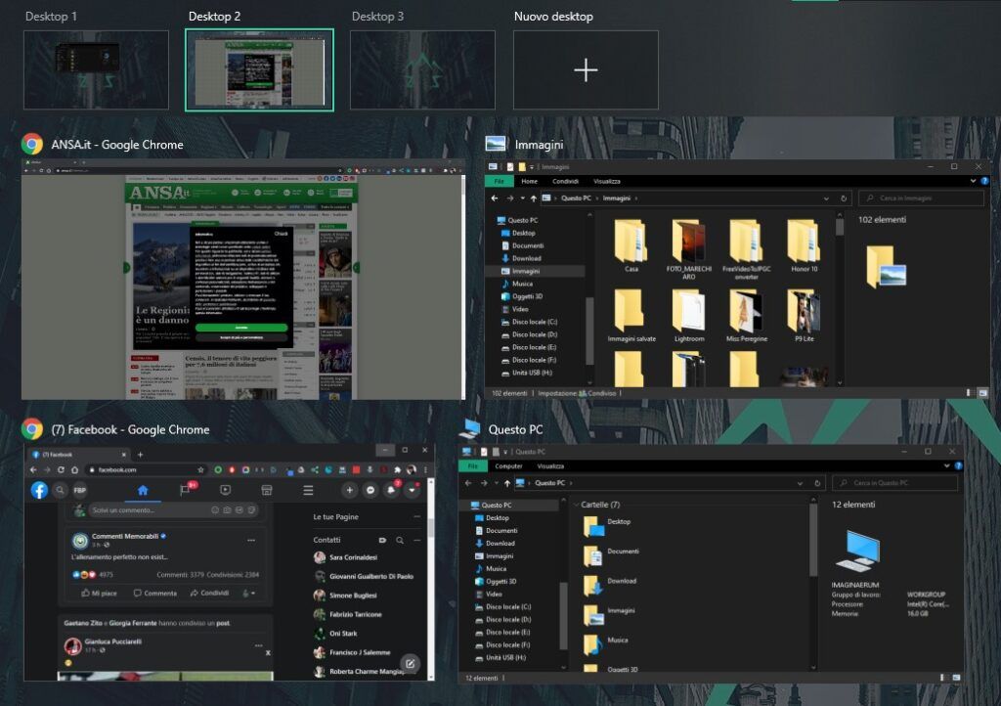Viewport: 1001px width, 706px height.
Task: Open the Facebook Pages flag icon
Action: [x=185, y=490]
